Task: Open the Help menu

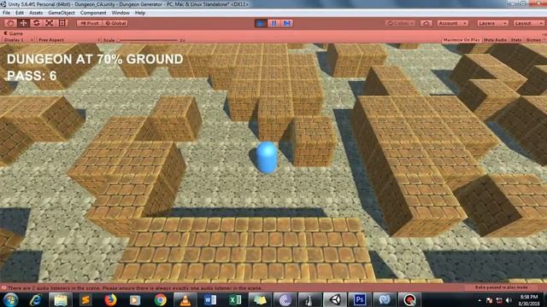Action: coord(140,13)
